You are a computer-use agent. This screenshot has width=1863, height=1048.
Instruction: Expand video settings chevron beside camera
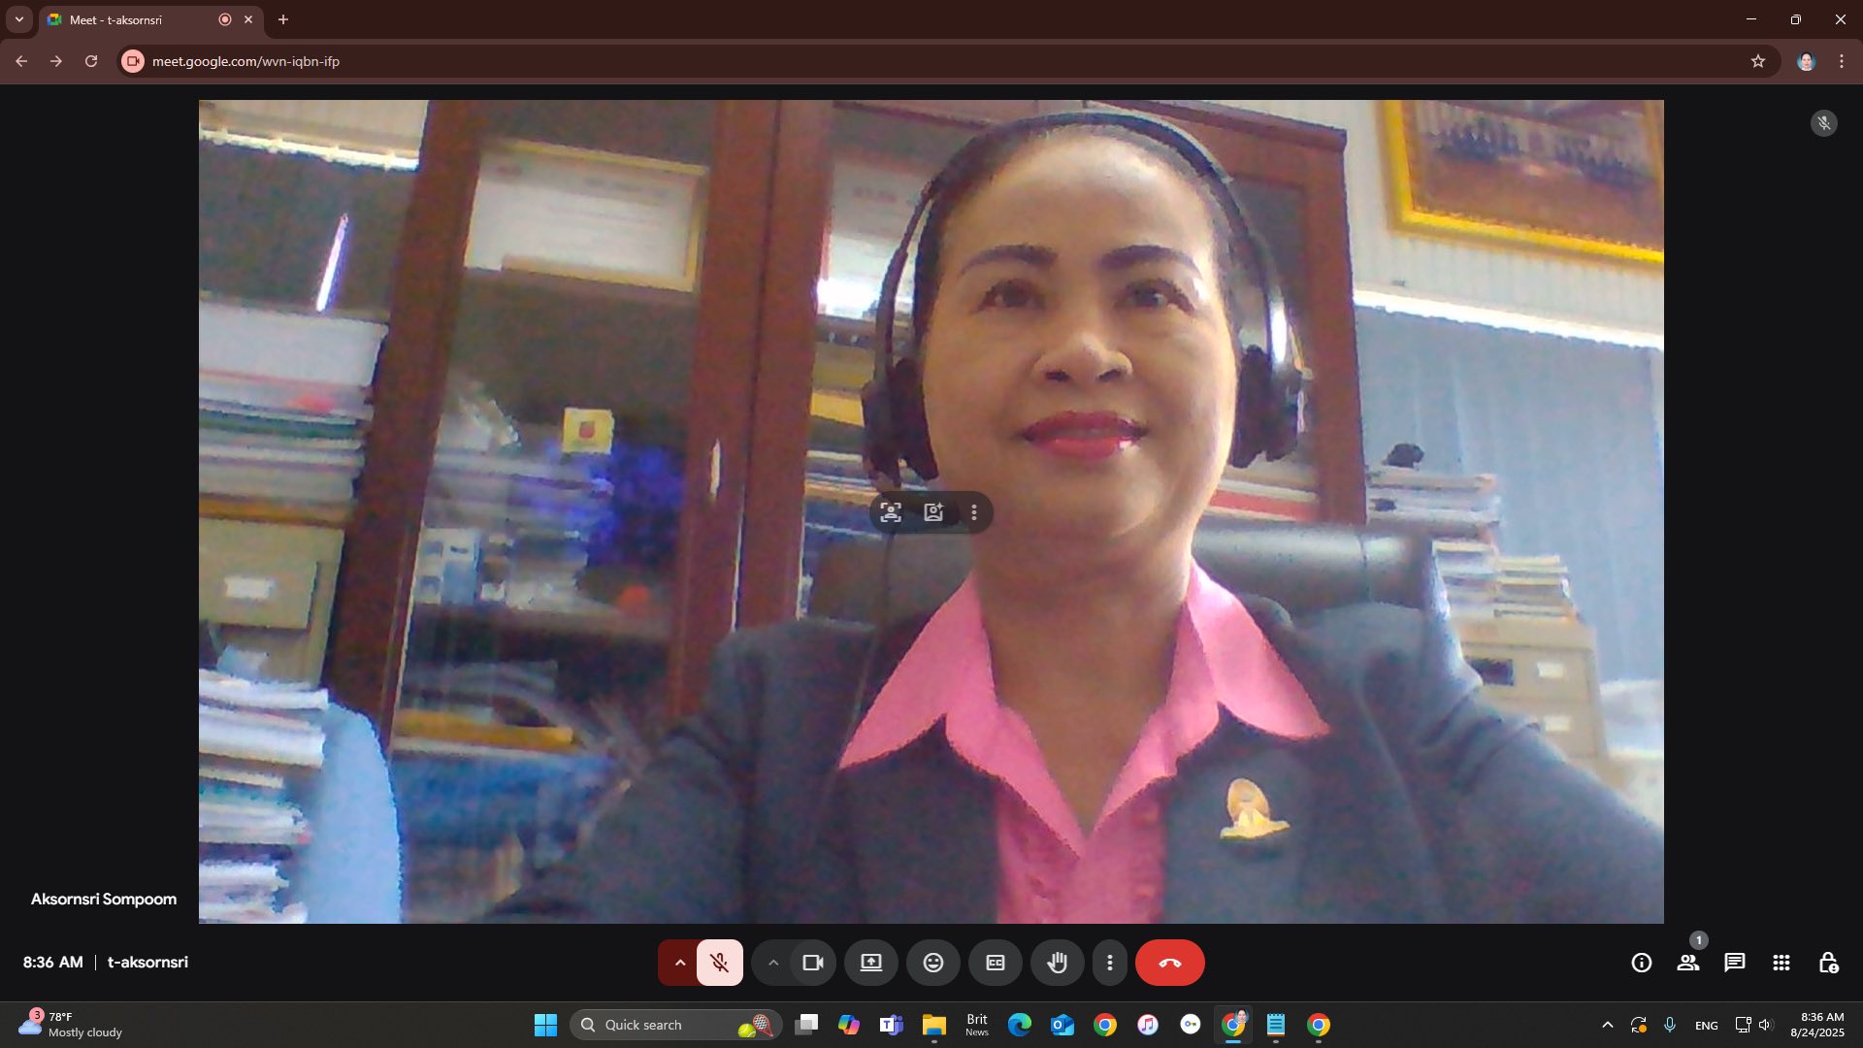click(x=773, y=963)
